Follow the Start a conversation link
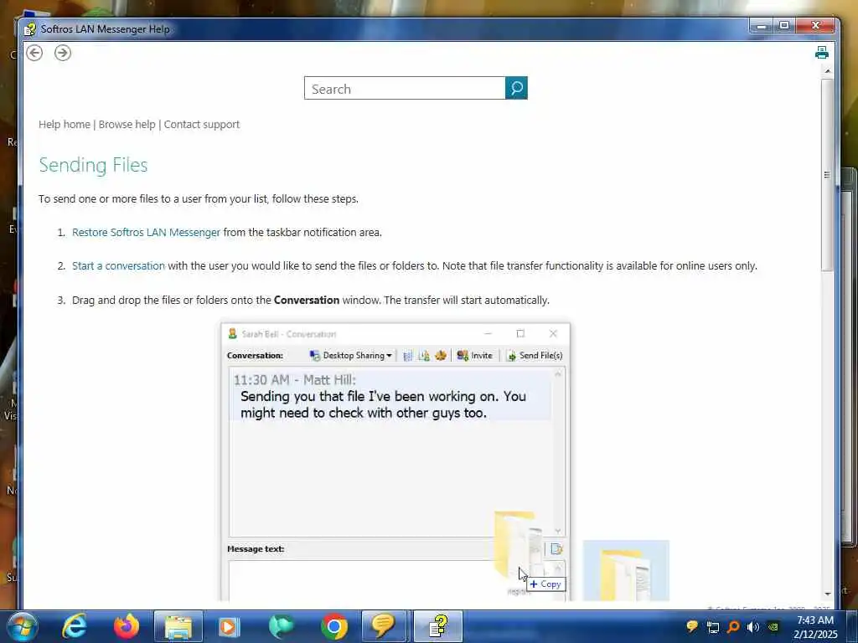The height and width of the screenshot is (643, 858). [118, 265]
